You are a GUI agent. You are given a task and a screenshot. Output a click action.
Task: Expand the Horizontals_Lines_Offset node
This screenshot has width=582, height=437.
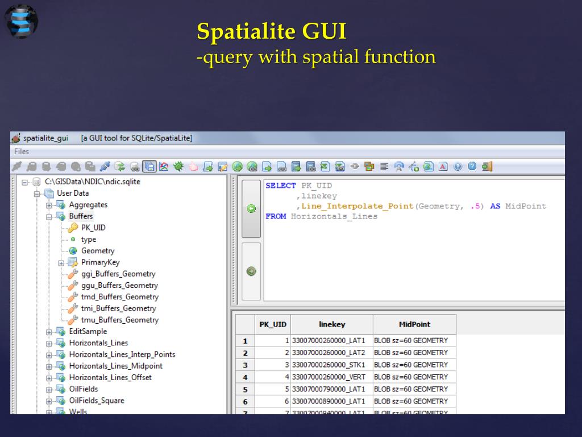click(49, 378)
